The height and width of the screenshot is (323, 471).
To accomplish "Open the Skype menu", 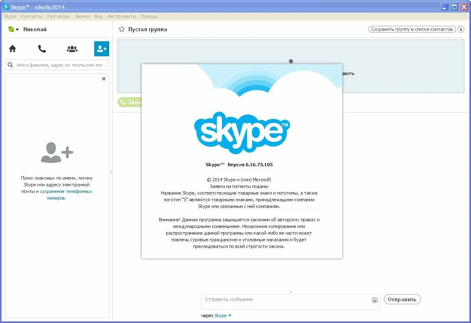I will tap(10, 16).
